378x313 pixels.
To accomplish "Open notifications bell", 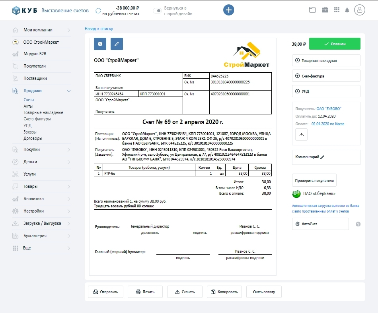I will click(347, 10).
